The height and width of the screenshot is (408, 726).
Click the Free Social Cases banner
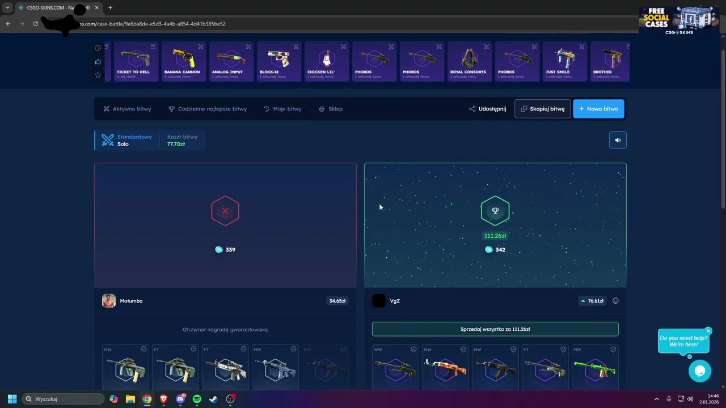[679, 21]
